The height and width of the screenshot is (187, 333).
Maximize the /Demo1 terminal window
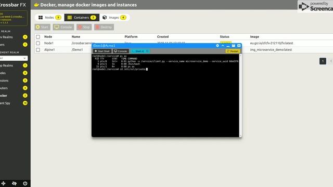coord(234,46)
